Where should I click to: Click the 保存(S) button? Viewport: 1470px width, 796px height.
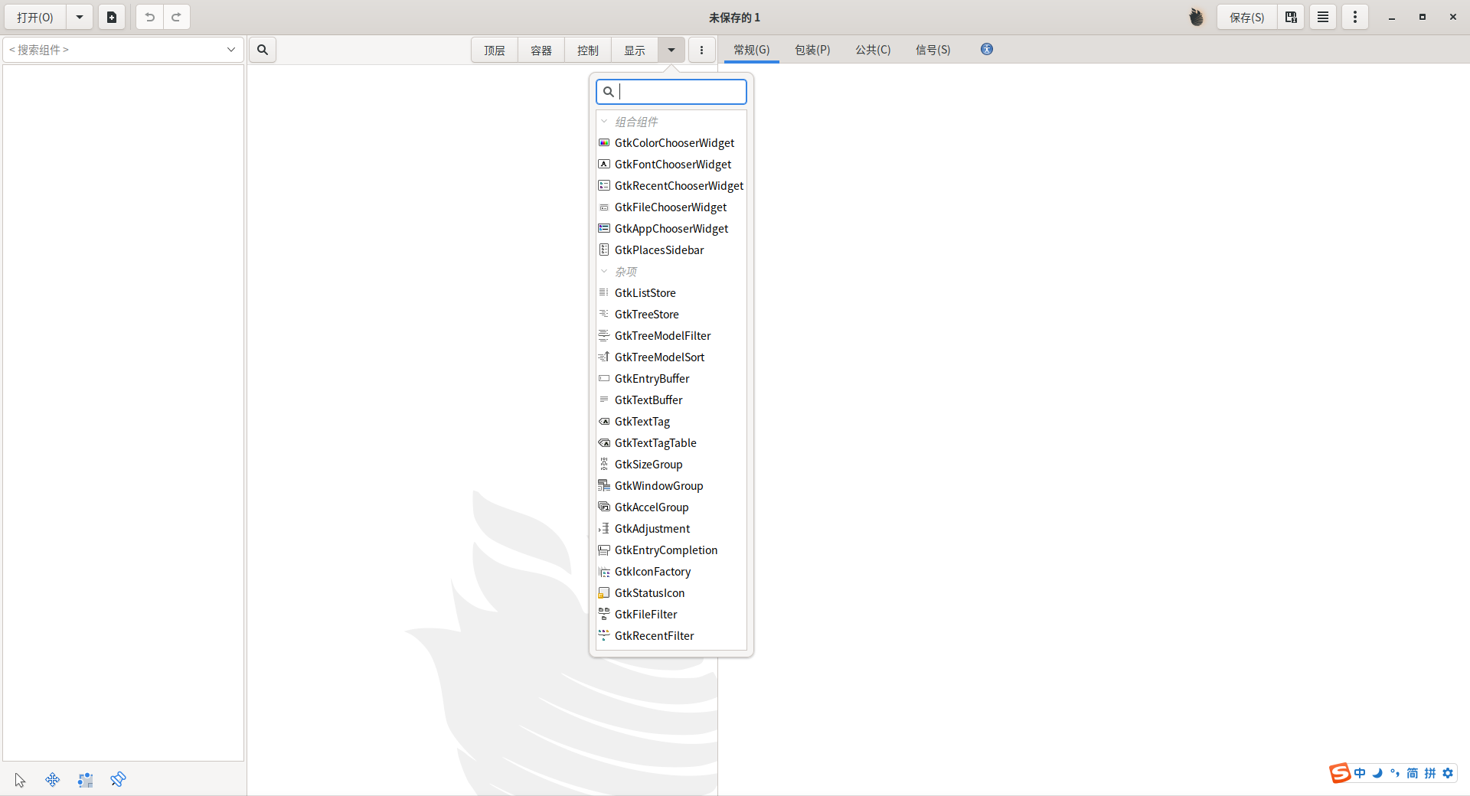[x=1246, y=16]
